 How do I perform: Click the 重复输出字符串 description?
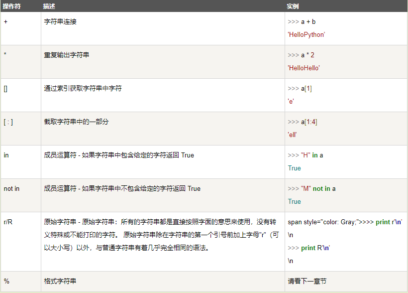(67, 55)
